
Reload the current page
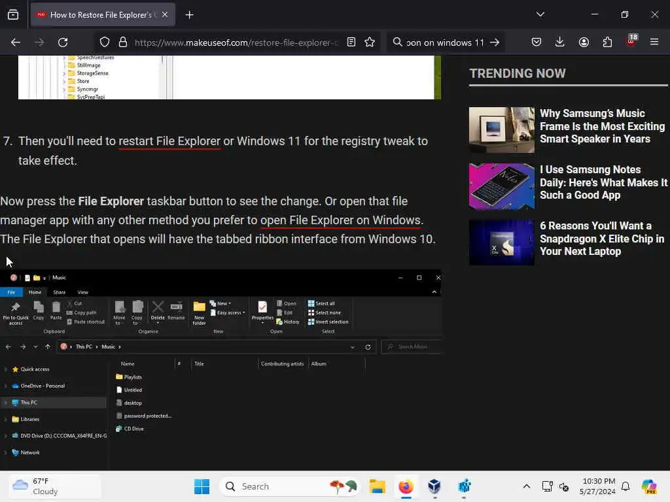click(63, 42)
